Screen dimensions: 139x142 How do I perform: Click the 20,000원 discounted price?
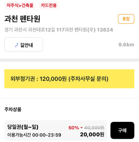click(92, 135)
